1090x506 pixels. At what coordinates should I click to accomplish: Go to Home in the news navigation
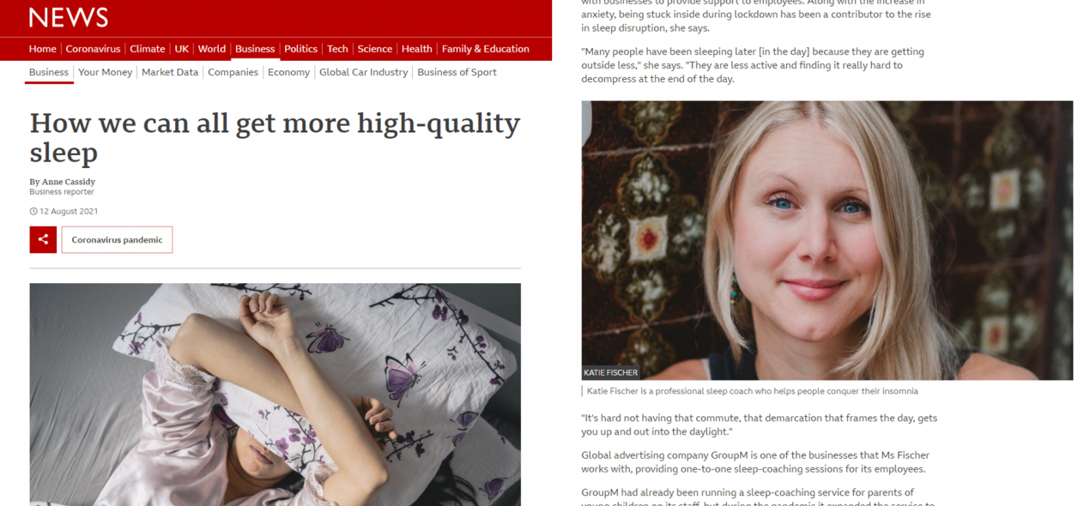point(42,49)
